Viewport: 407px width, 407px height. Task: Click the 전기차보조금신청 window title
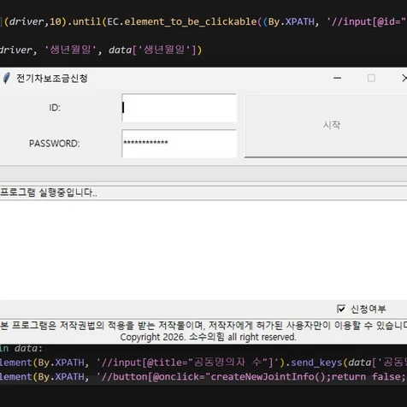pyautogui.click(x=52, y=79)
